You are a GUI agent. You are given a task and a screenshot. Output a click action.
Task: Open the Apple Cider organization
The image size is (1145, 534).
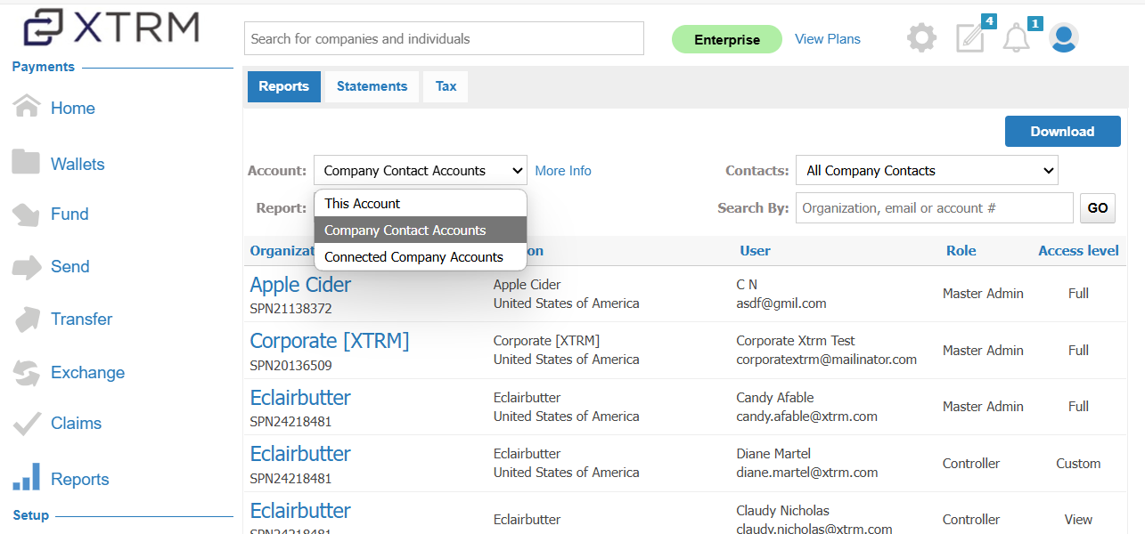click(300, 285)
